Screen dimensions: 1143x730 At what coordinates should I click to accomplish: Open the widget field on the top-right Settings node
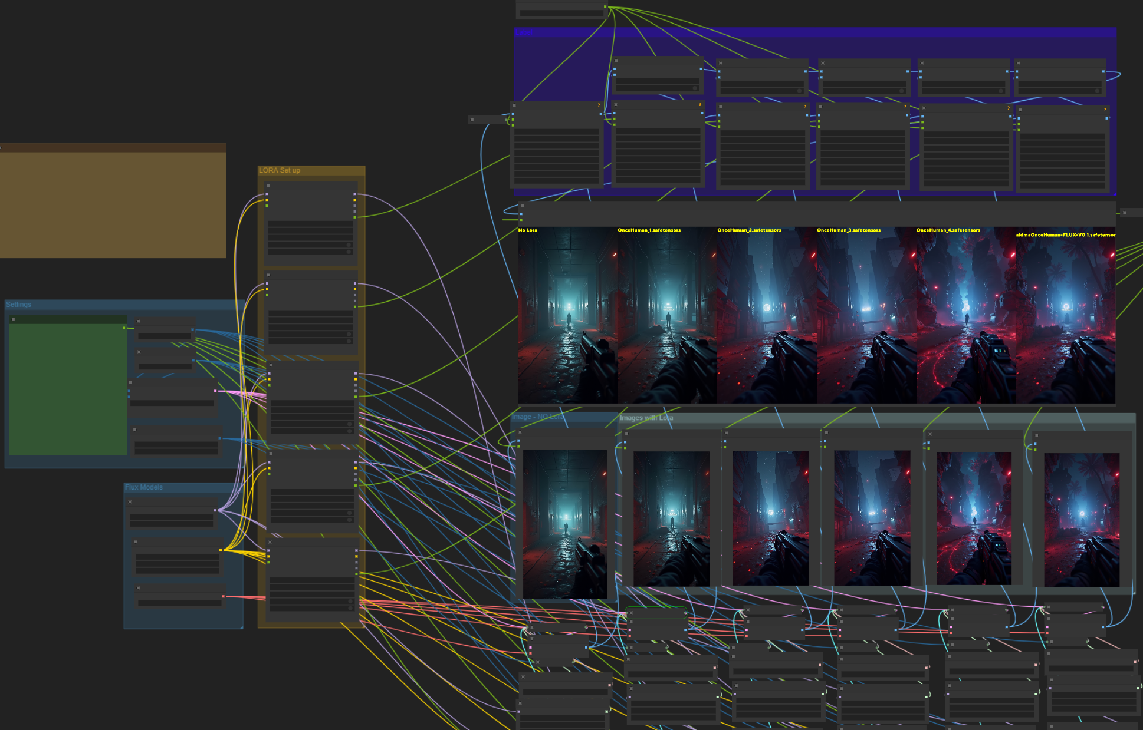[x=165, y=336]
